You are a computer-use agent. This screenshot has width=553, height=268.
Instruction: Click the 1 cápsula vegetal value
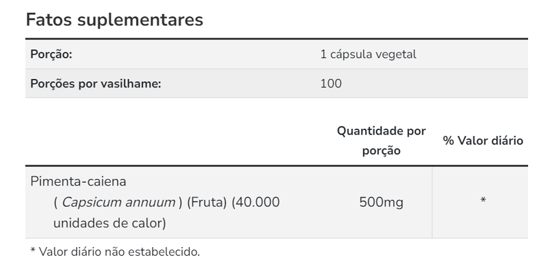coord(368,55)
